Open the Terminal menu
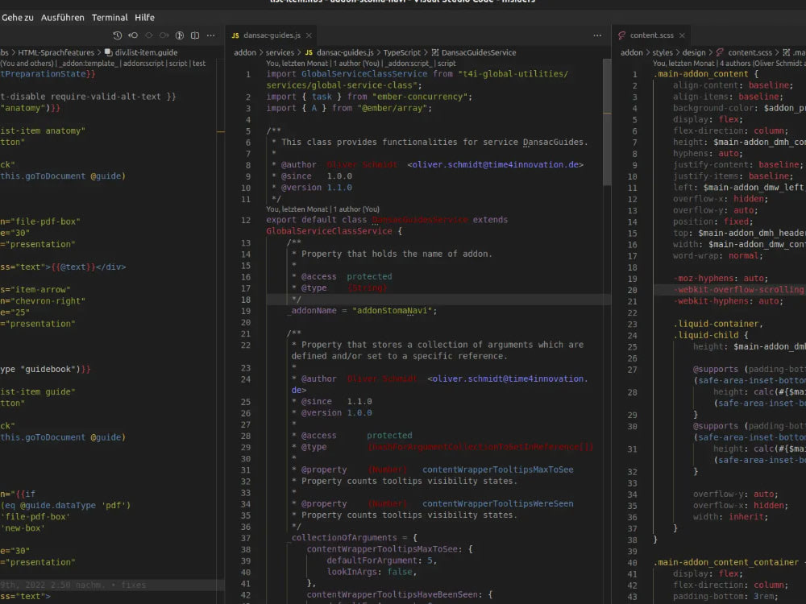806x604 pixels. [x=110, y=17]
